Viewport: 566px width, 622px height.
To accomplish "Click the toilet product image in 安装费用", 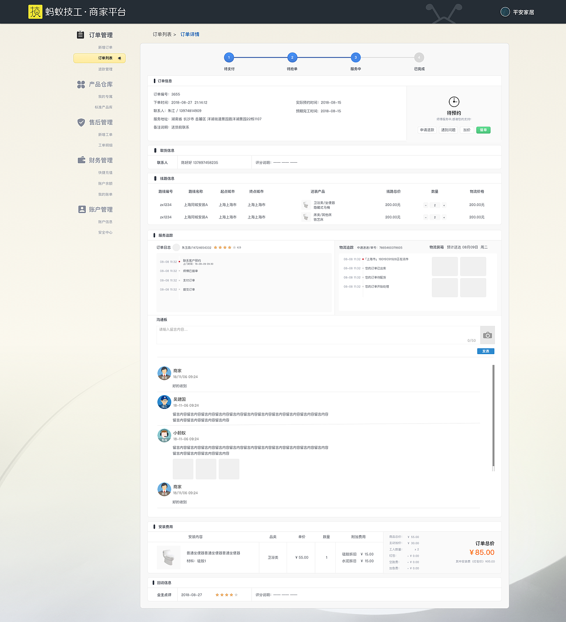I will pyautogui.click(x=168, y=557).
